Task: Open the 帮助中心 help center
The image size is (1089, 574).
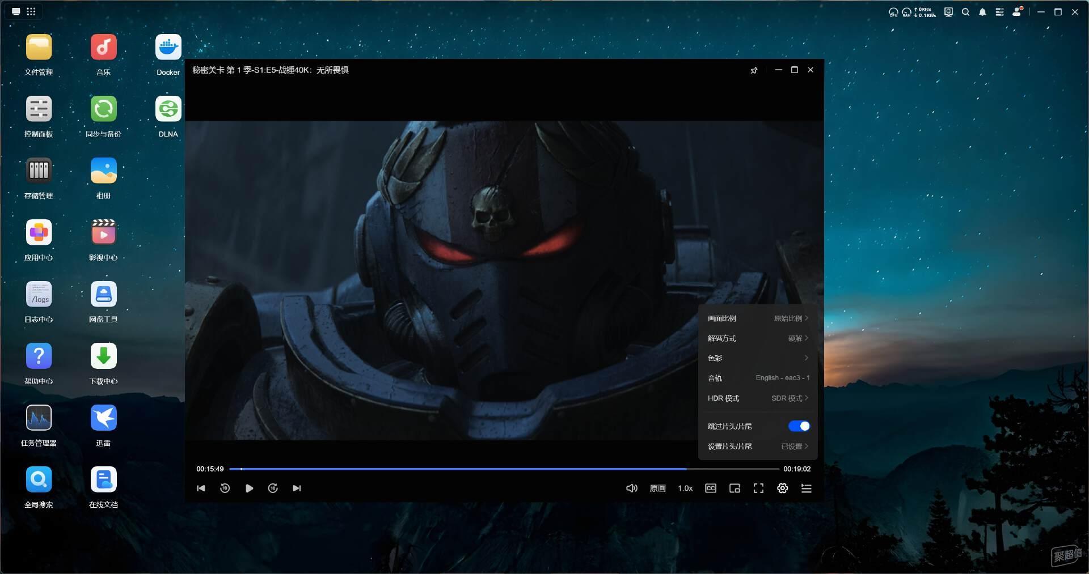Action: [x=39, y=356]
